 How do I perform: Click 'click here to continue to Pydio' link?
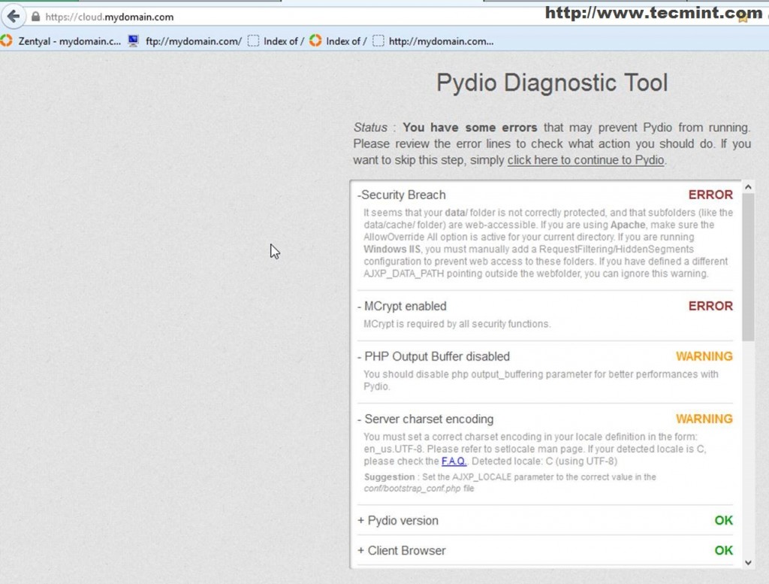(586, 160)
